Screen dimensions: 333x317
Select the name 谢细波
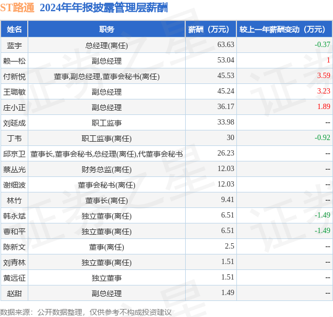click(14, 185)
